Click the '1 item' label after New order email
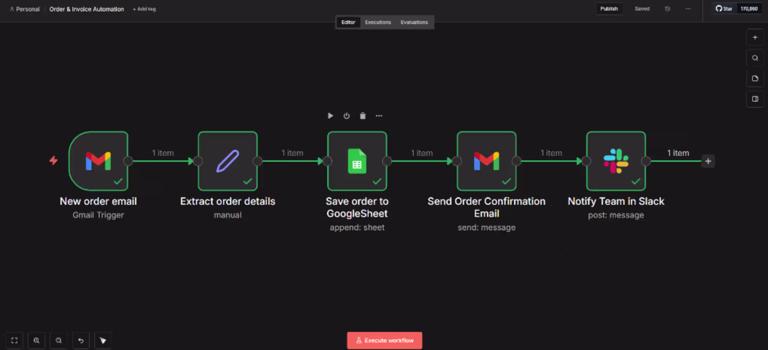 163,153
